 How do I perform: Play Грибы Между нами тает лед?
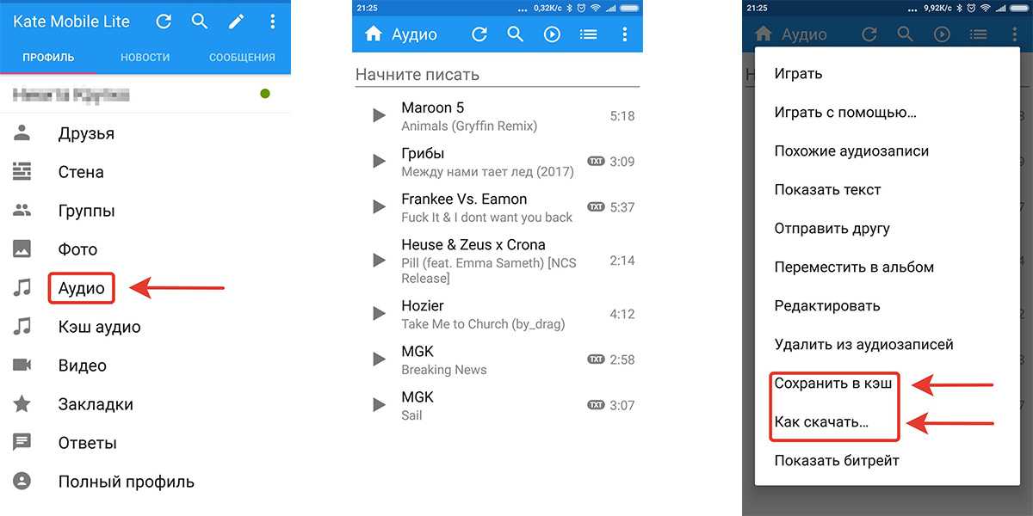tap(378, 161)
